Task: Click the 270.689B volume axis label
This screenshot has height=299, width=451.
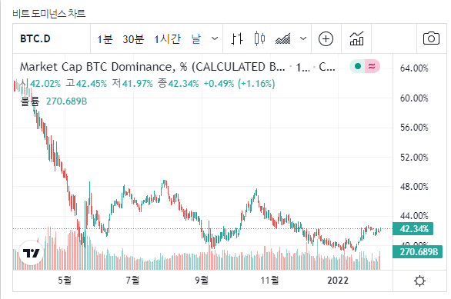Action: point(417,252)
